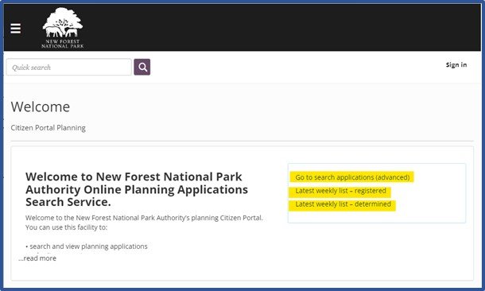Click the magnifying glass search button
The image size is (485, 291).
click(142, 67)
